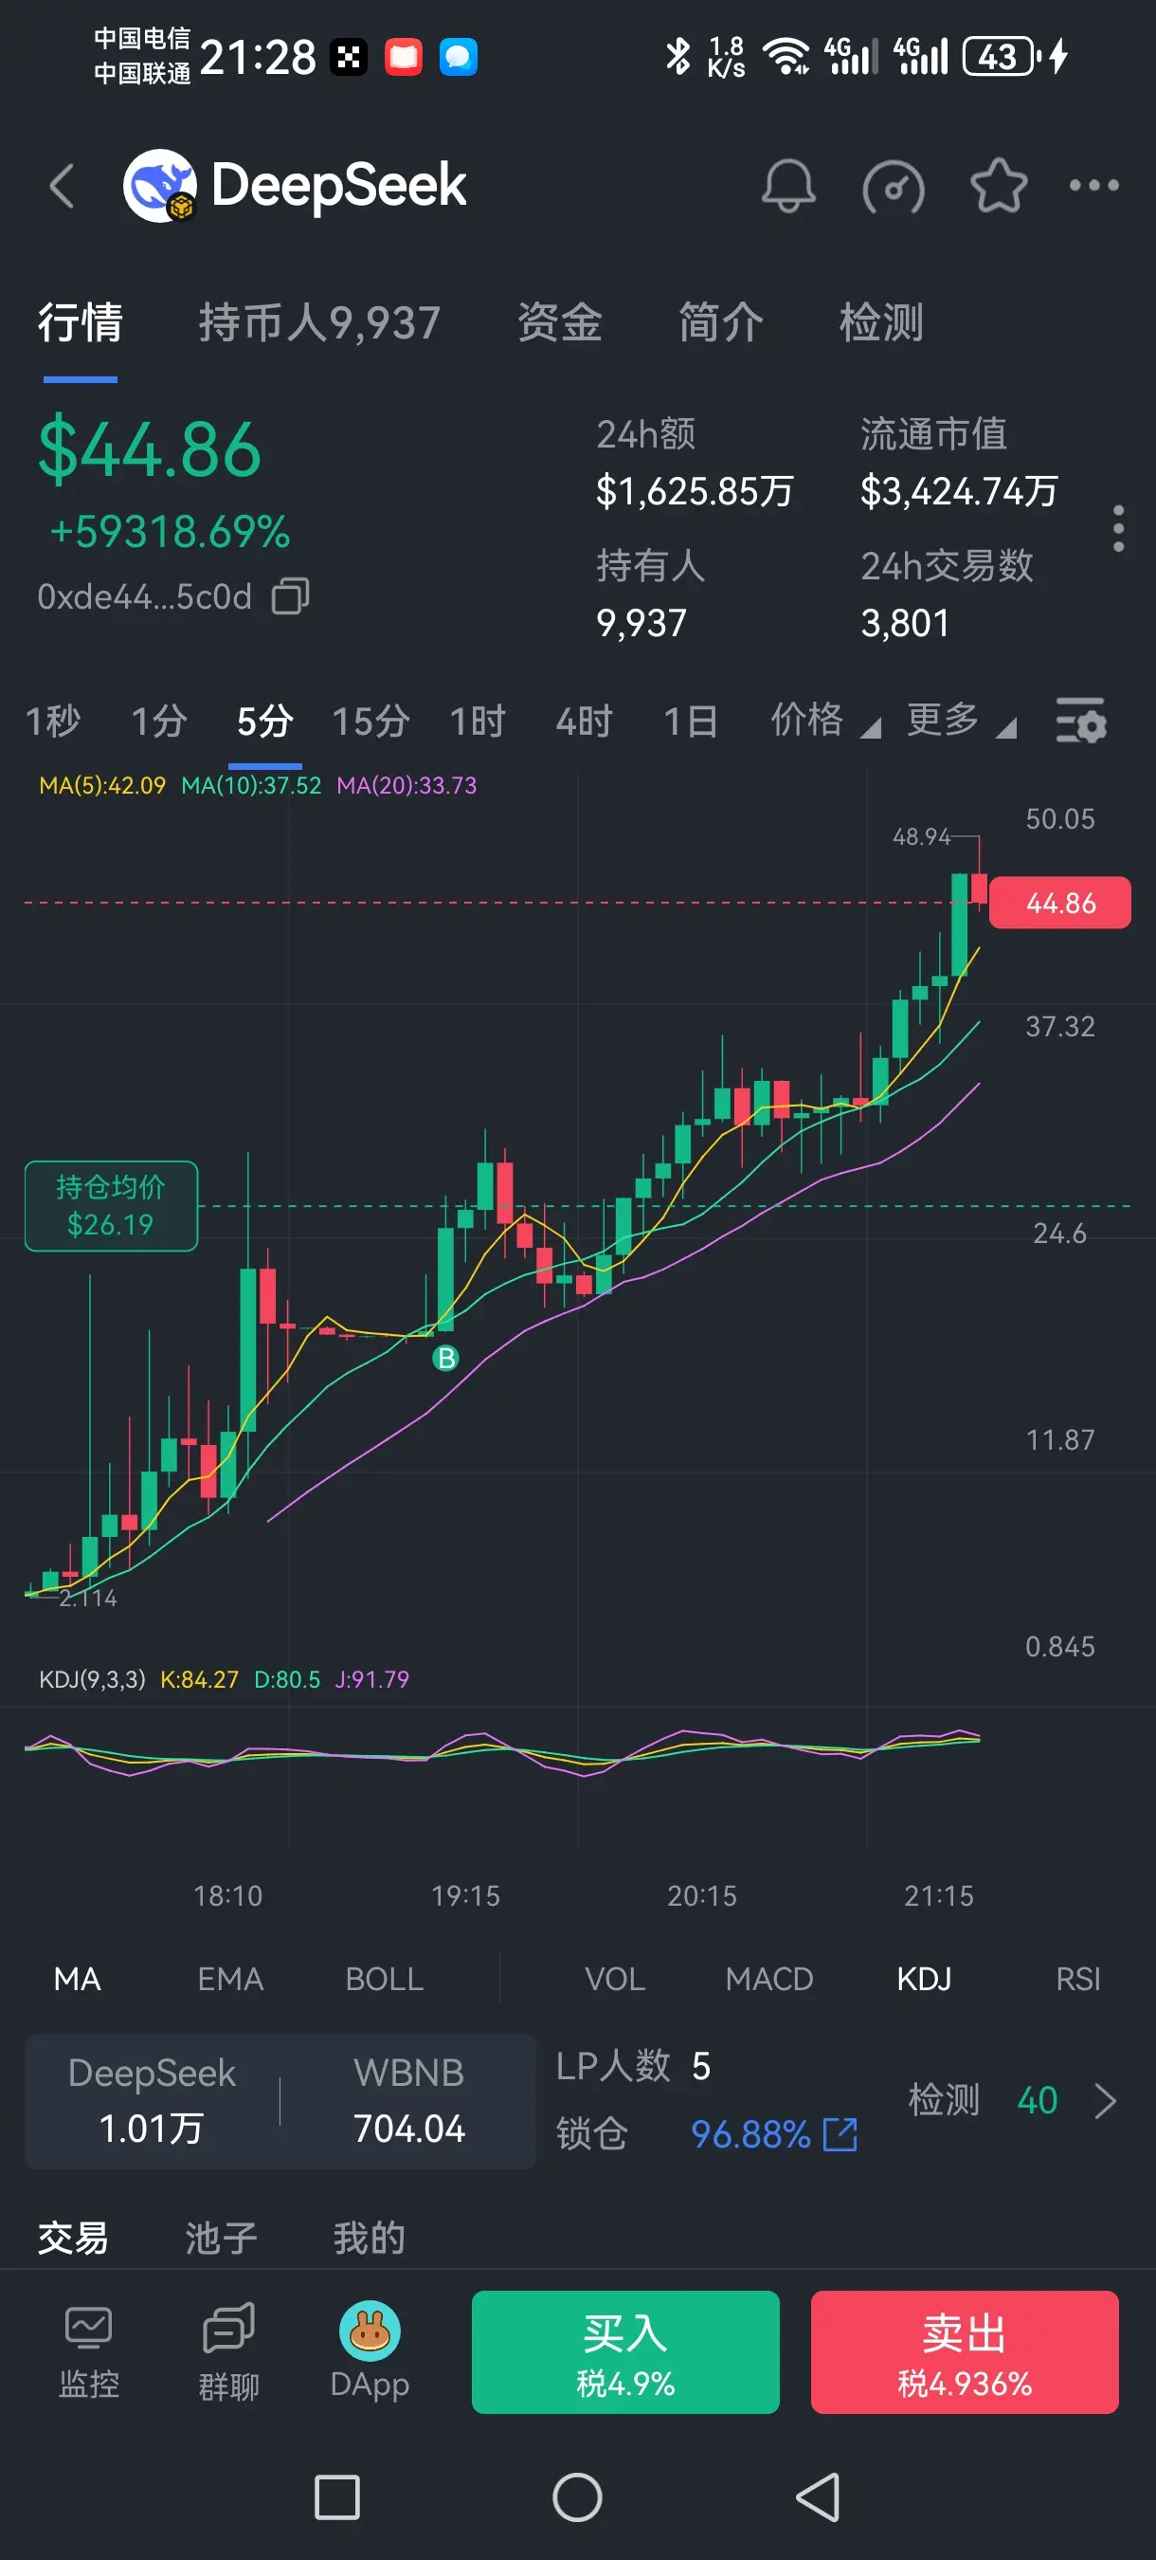Switch to 行情 market tab
Screen dimensions: 1156x2560
coord(81,323)
